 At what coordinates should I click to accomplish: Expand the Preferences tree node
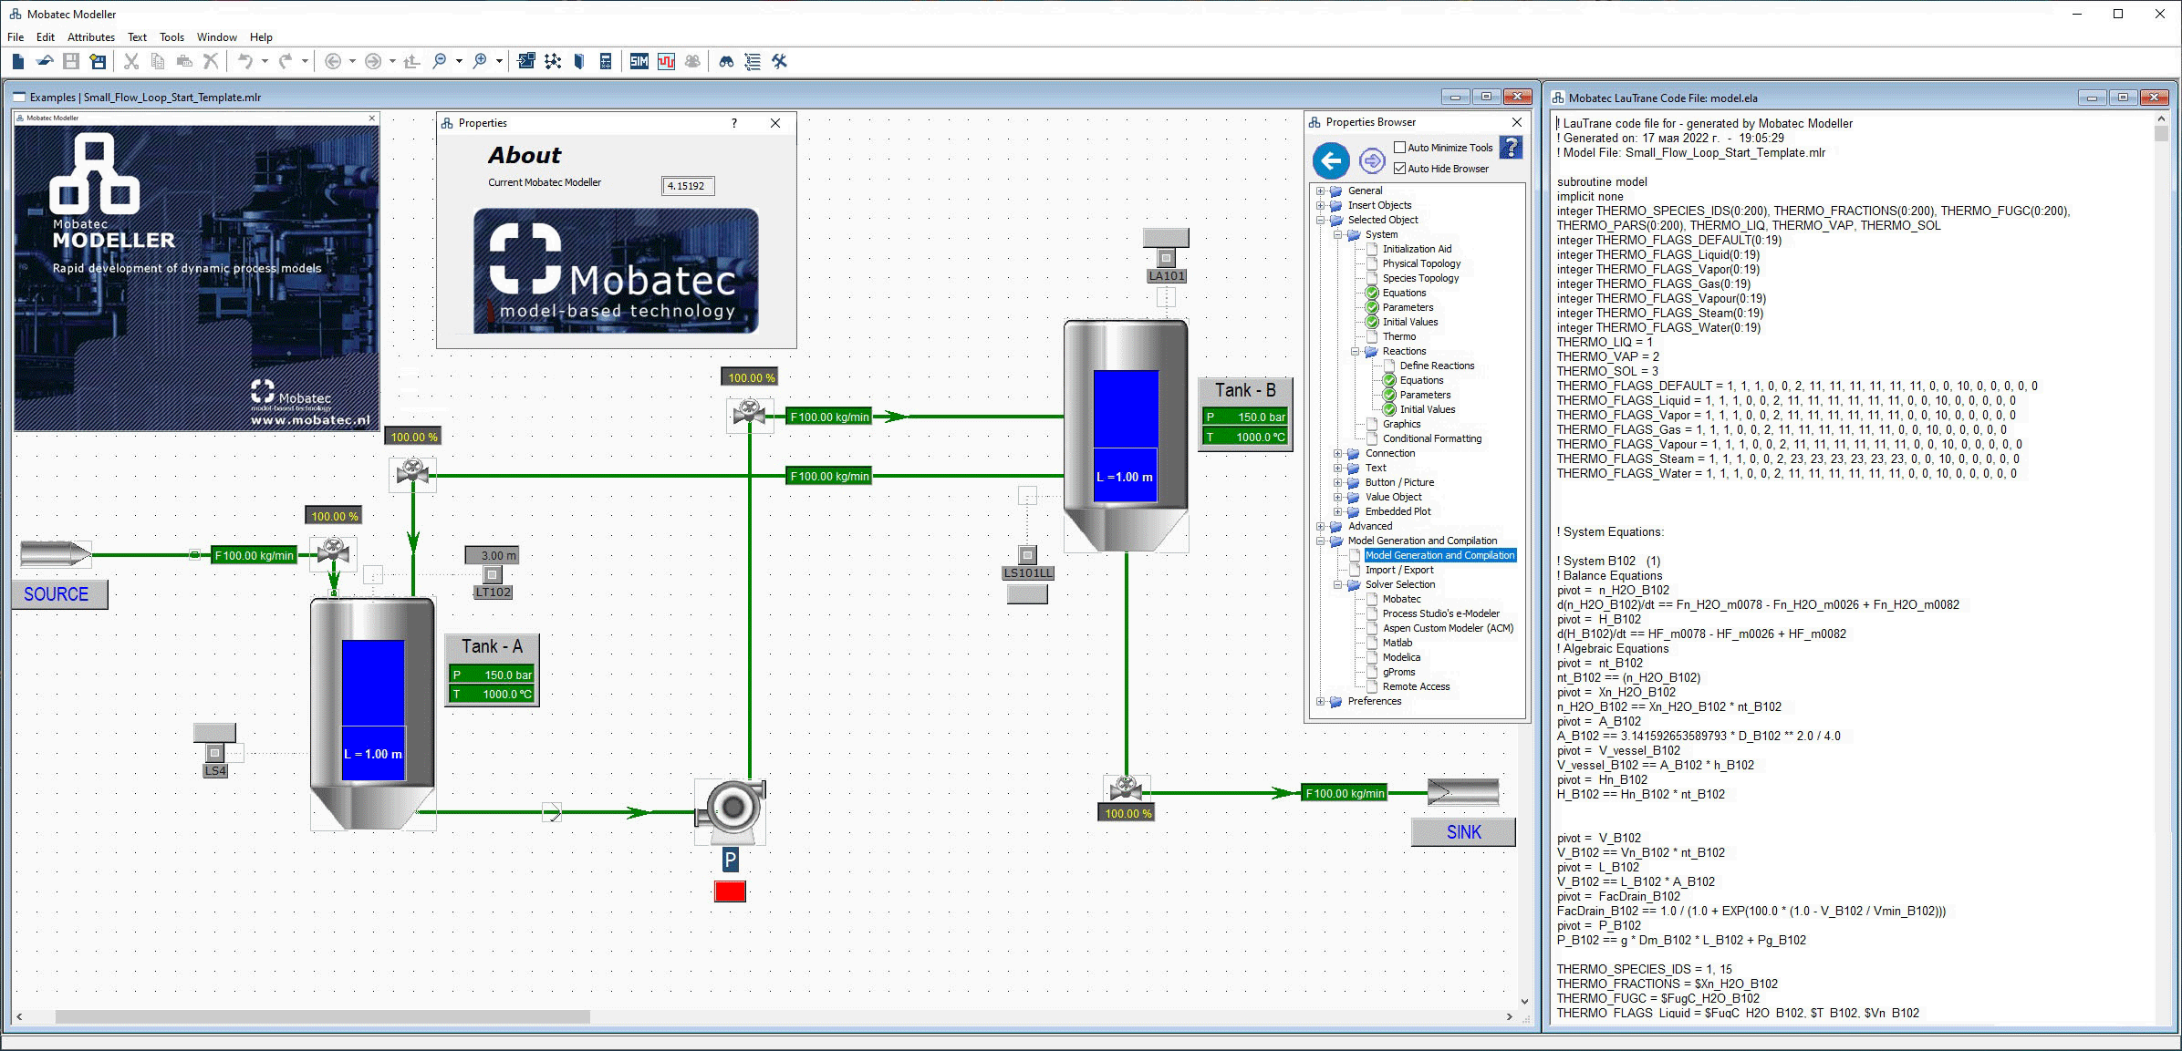[x=1320, y=701]
